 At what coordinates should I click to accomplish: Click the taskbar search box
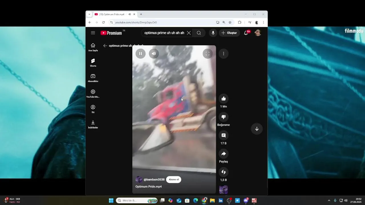(x=137, y=200)
